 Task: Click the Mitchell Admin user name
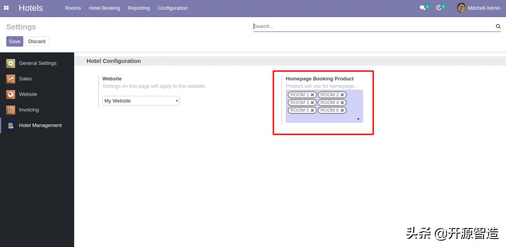click(x=484, y=8)
